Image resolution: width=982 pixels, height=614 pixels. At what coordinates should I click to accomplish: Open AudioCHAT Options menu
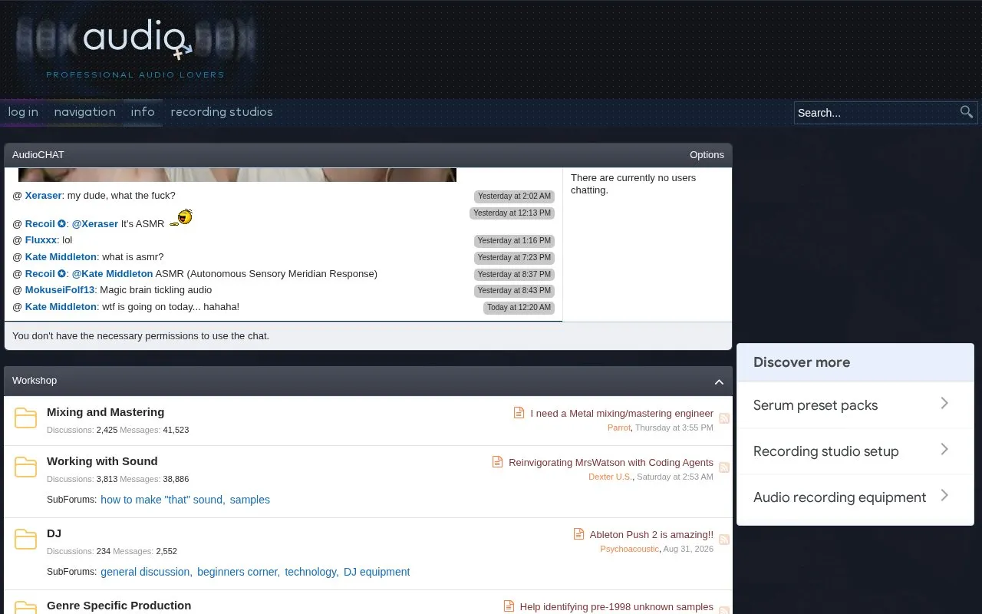(x=707, y=155)
